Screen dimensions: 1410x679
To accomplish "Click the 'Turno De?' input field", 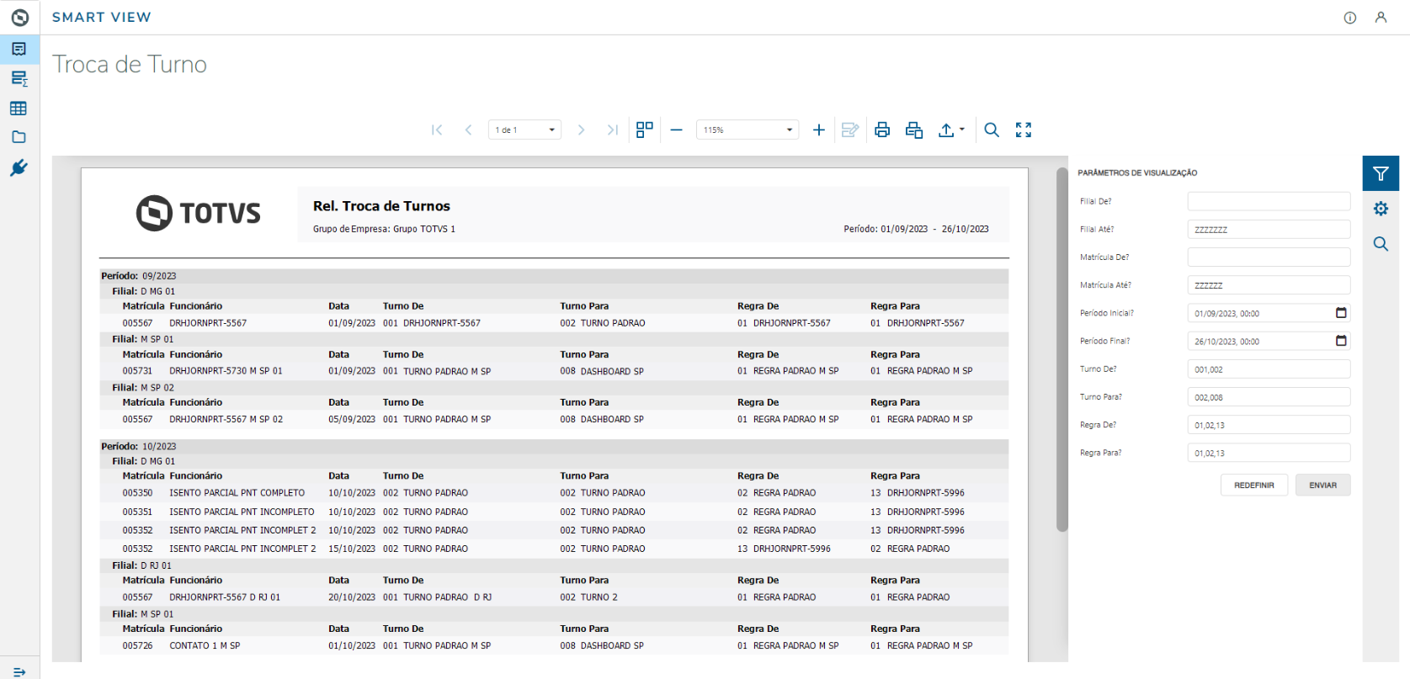I will 1269,369.
